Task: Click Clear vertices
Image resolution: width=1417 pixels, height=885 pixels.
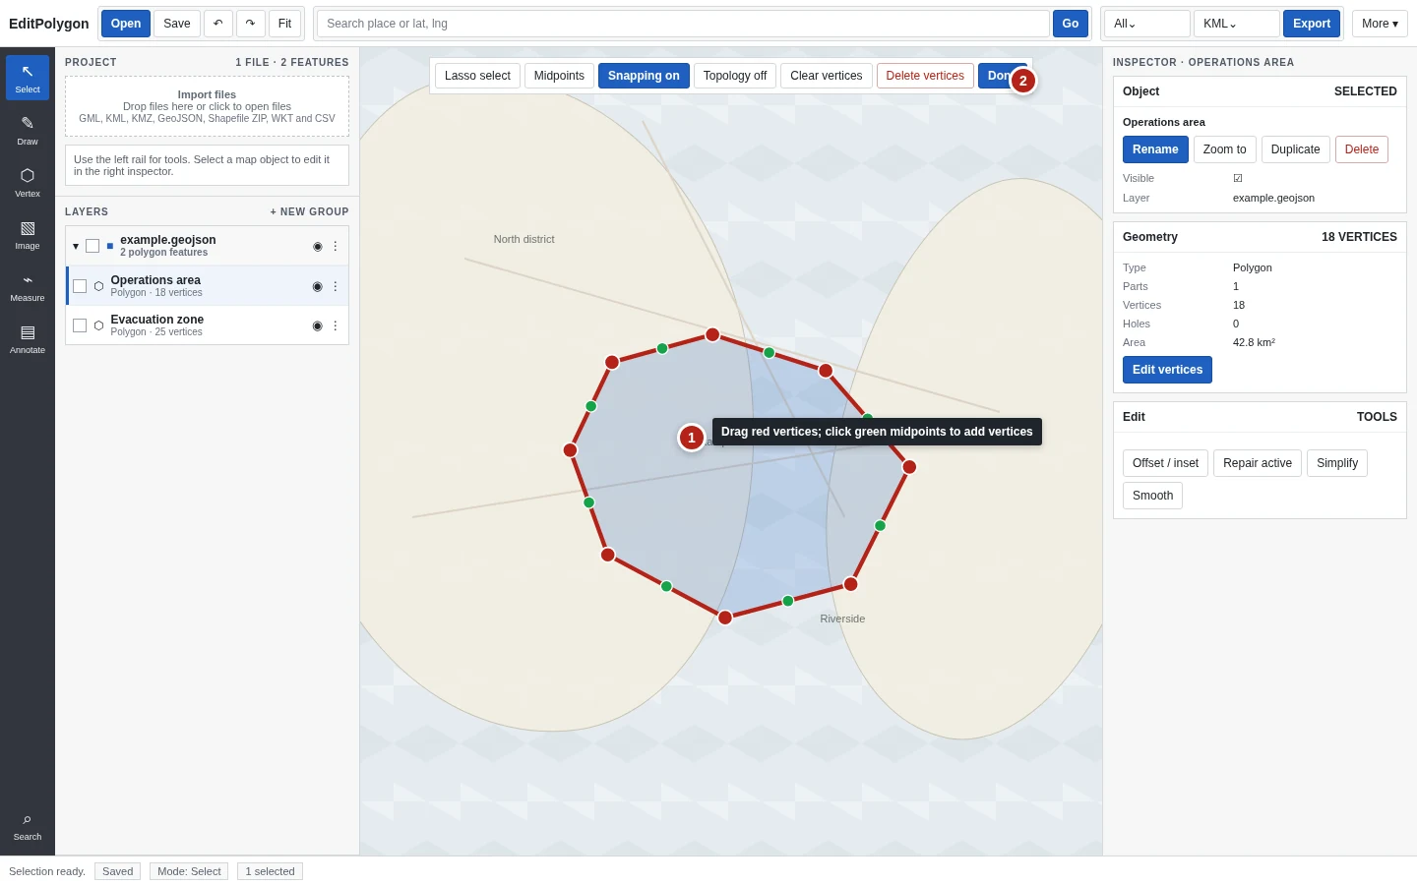Action: (x=827, y=76)
